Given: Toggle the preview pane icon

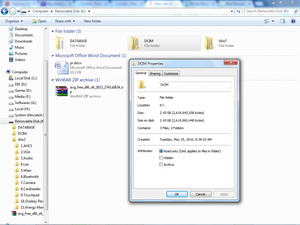Looking at the screenshot, I should click(282, 21).
